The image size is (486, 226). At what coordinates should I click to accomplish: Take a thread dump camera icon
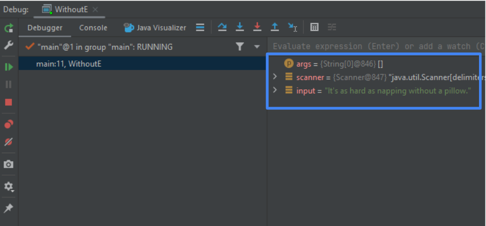point(8,164)
